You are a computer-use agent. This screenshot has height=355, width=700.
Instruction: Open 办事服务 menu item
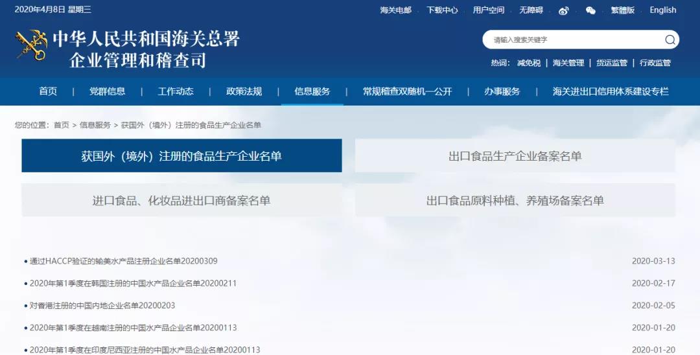click(x=502, y=91)
